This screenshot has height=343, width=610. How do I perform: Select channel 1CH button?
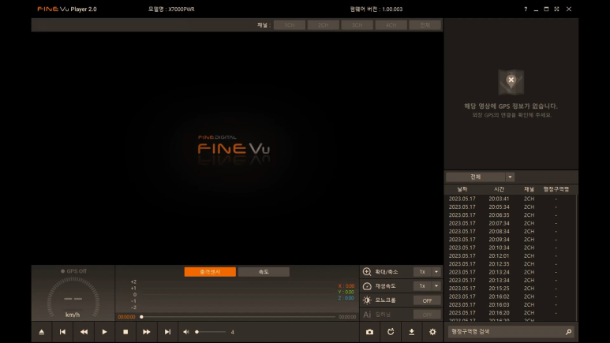click(290, 25)
